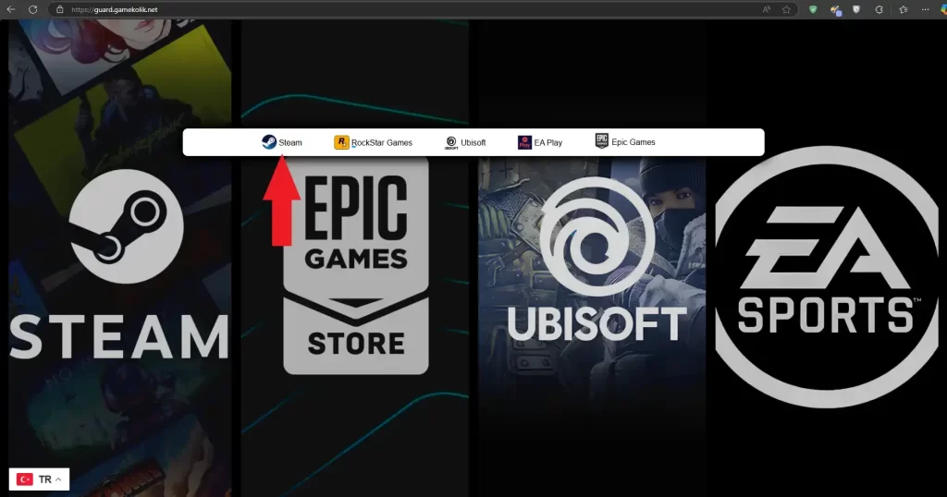The image size is (947, 497).
Task: Go back with the browser back arrow
Action: click(10, 9)
